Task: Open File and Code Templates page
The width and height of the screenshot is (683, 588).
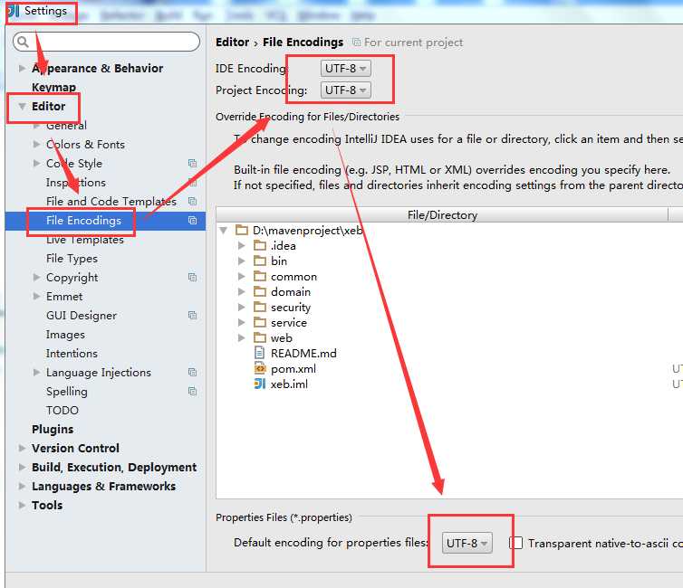Action: click(x=111, y=202)
